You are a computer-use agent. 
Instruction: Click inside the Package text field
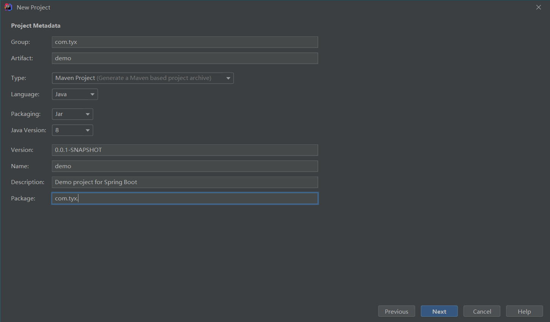tap(185, 199)
